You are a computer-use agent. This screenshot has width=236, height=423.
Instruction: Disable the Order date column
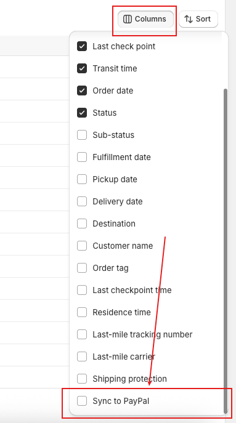(82, 91)
